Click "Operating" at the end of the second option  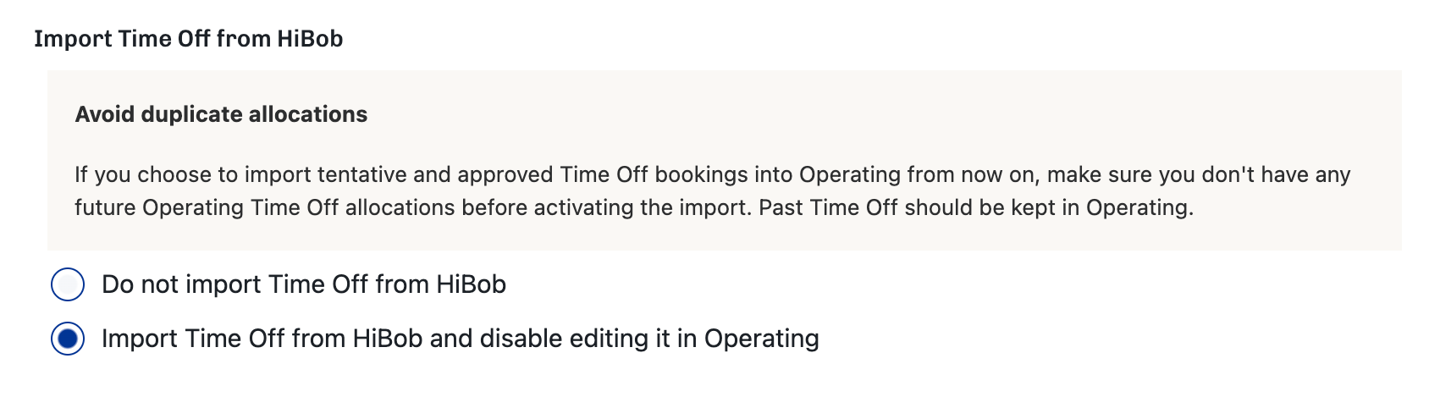761,339
